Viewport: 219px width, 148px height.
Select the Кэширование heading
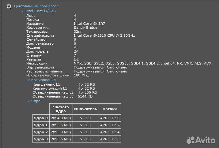click(43, 80)
